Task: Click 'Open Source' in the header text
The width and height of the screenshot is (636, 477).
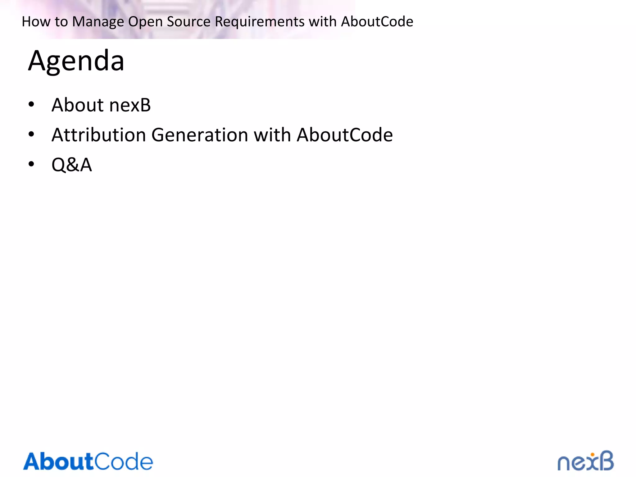Action: [x=170, y=22]
